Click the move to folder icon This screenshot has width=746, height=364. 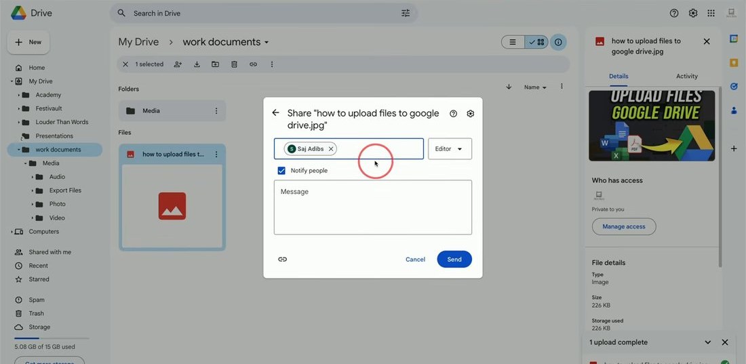pos(216,64)
